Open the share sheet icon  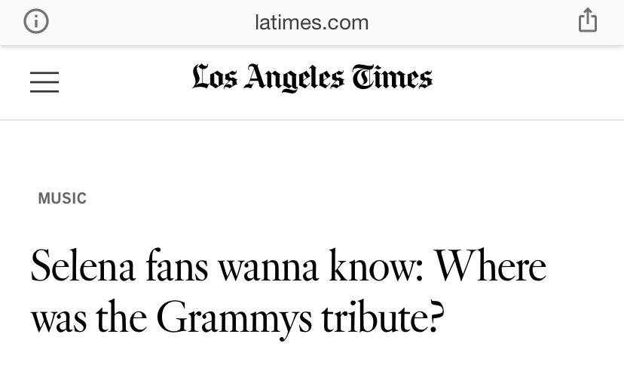point(588,22)
